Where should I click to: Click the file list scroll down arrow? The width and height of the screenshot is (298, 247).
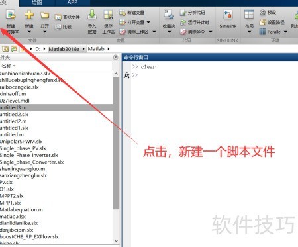[x=117, y=241]
